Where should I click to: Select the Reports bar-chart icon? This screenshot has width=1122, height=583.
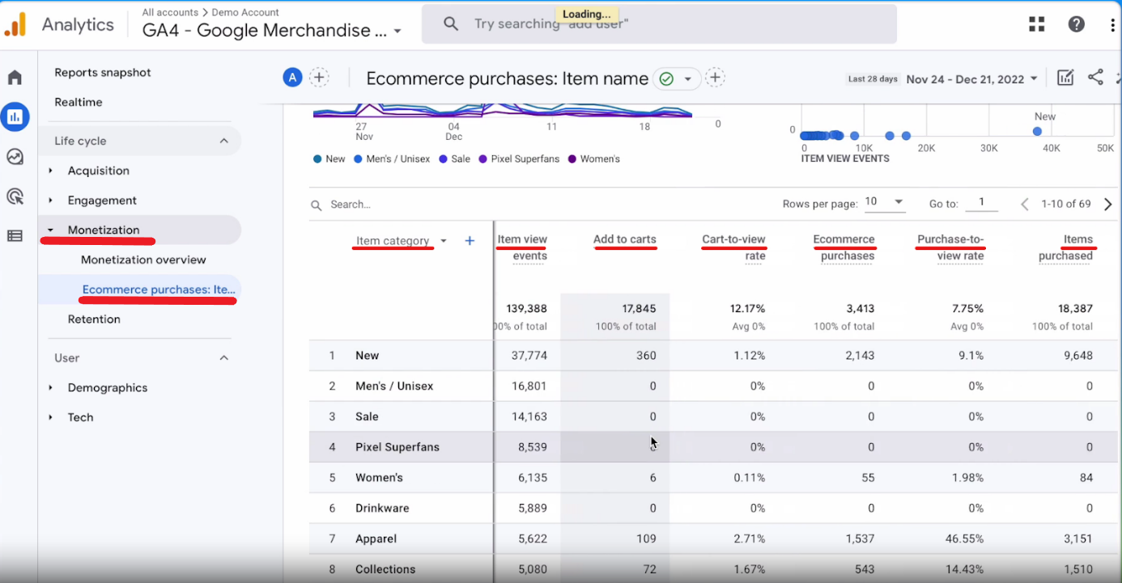(x=15, y=117)
